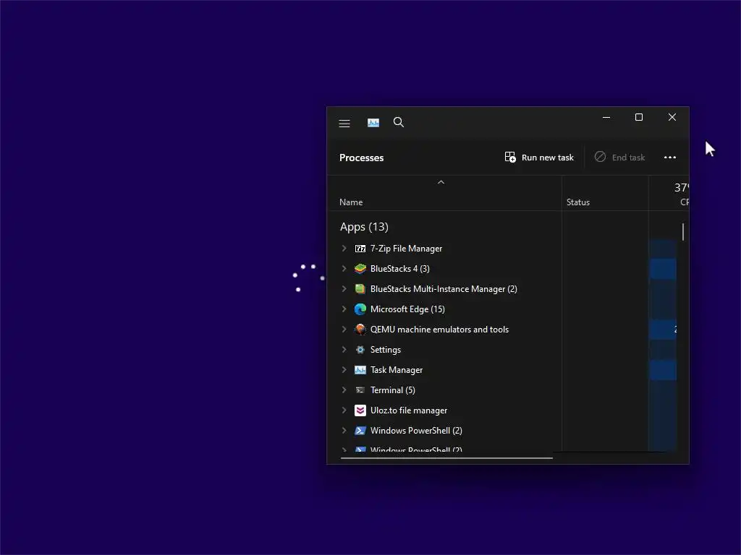
Task: Select BlueStacks Multi-Instance Manager icon
Action: click(360, 289)
